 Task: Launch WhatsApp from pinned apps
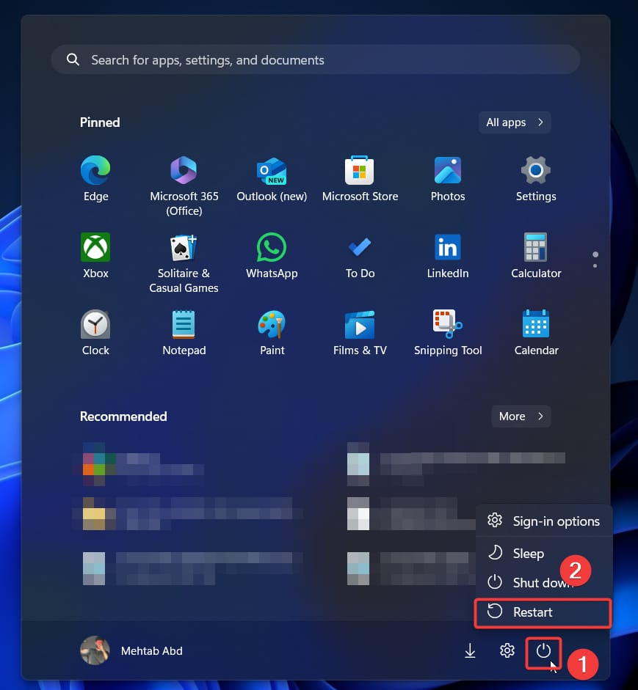tap(272, 255)
